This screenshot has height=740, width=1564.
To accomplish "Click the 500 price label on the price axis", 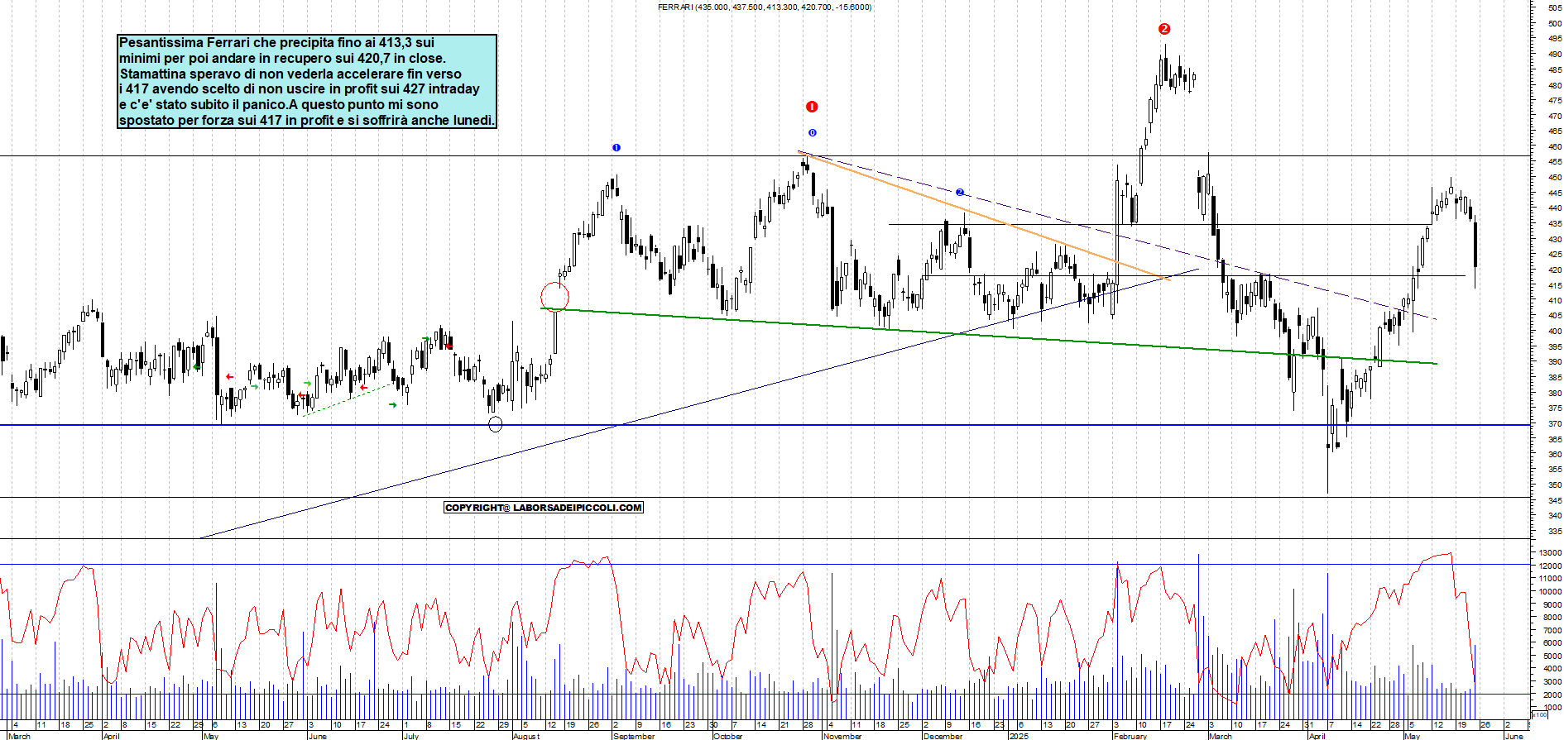I will tap(1554, 23).
